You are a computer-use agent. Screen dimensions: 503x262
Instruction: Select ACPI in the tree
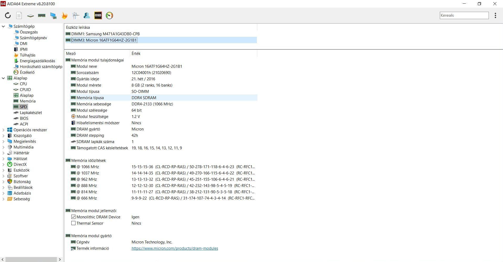[24, 124]
